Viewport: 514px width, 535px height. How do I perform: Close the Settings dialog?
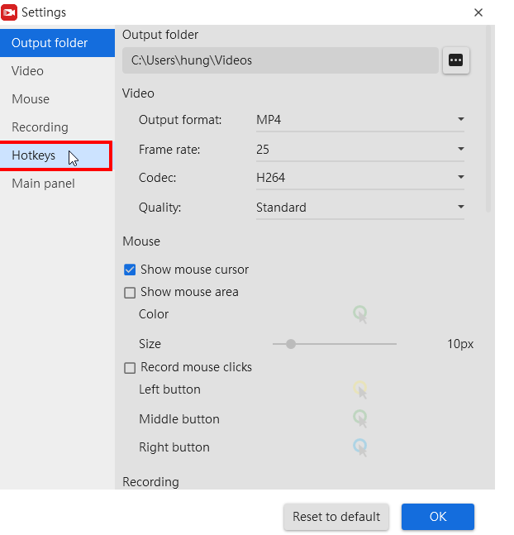point(478,12)
